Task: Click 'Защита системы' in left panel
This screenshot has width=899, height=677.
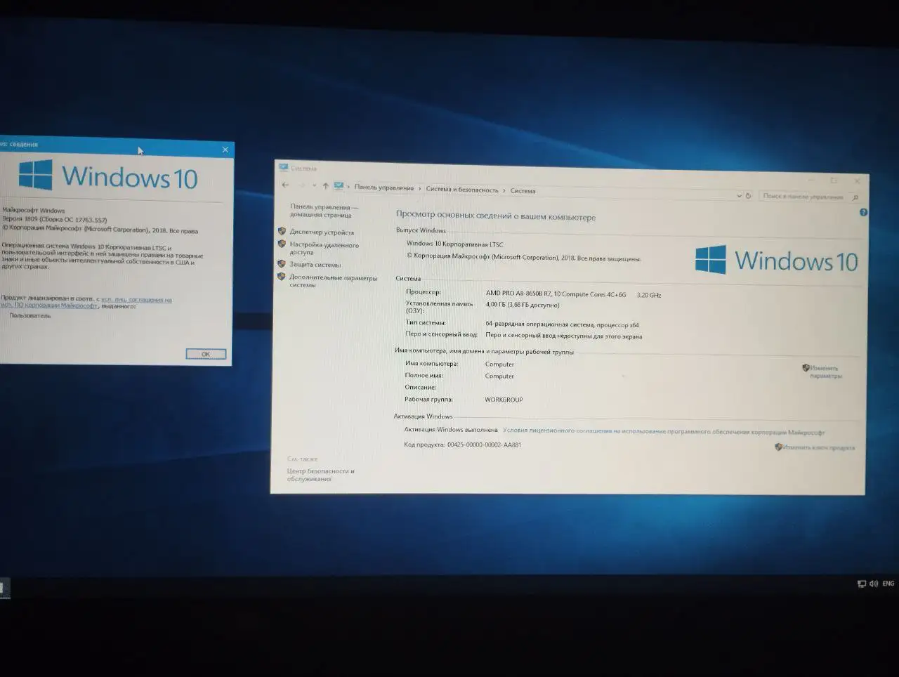Action: [315, 265]
